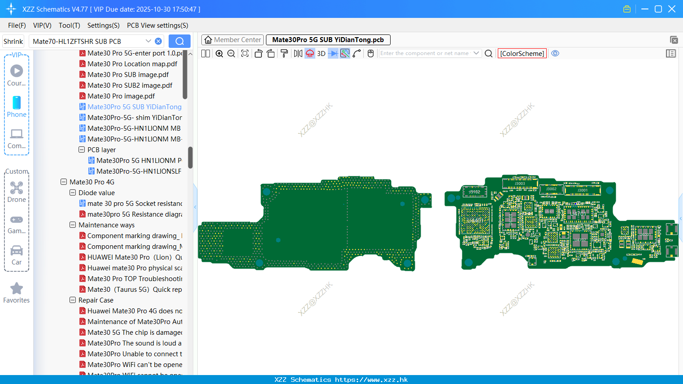Run the component search magnifier
Image resolution: width=683 pixels, height=384 pixels.
click(489, 53)
